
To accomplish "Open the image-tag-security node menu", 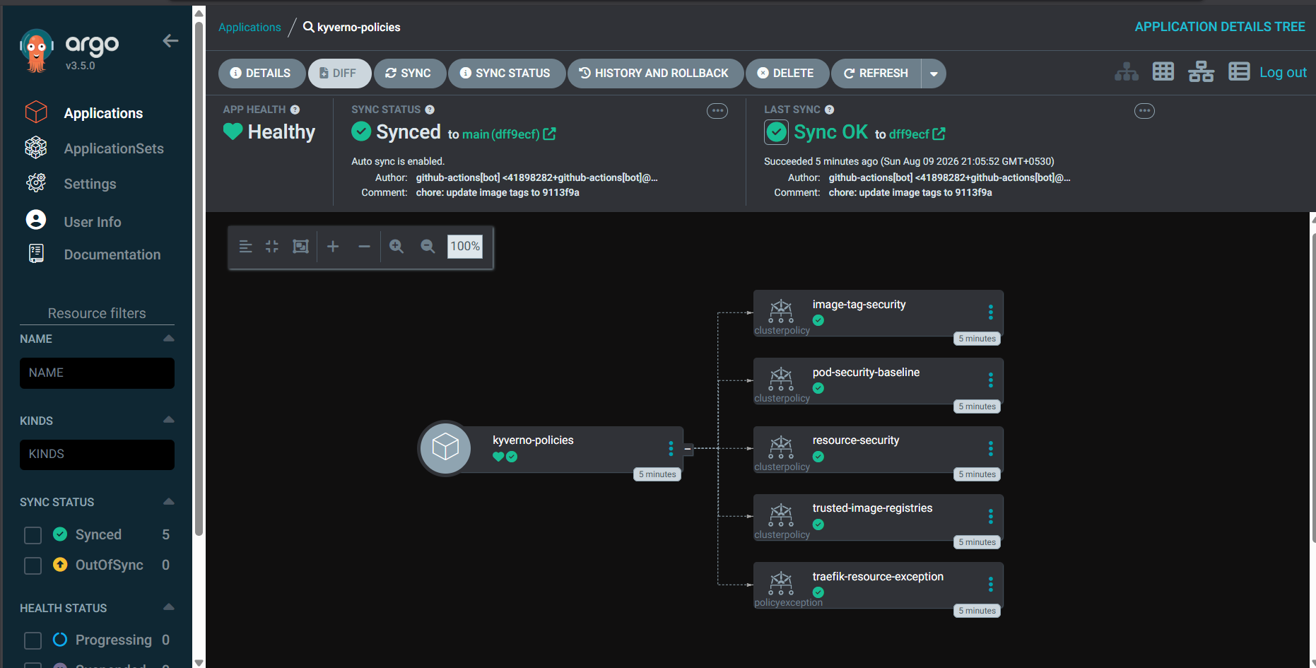I will 990,312.
